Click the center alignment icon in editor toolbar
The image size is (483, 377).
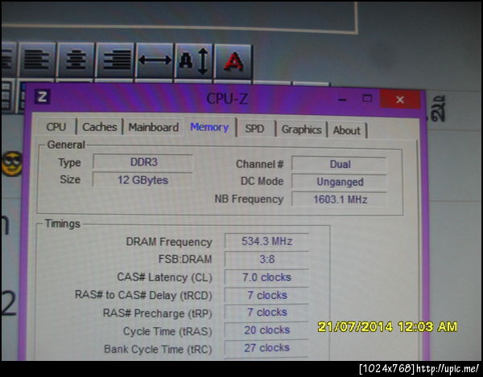tap(76, 60)
